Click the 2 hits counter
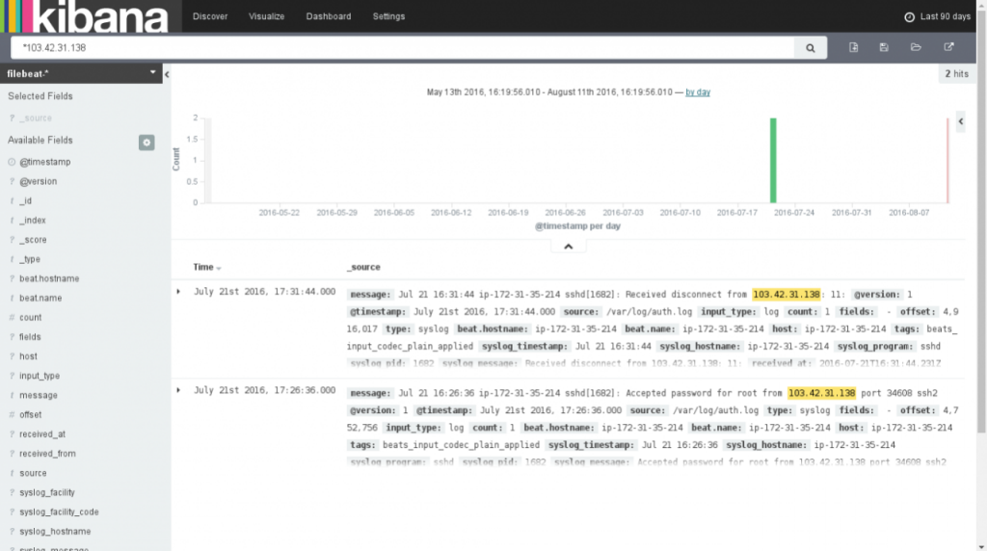The height and width of the screenshot is (551, 987). (x=956, y=74)
